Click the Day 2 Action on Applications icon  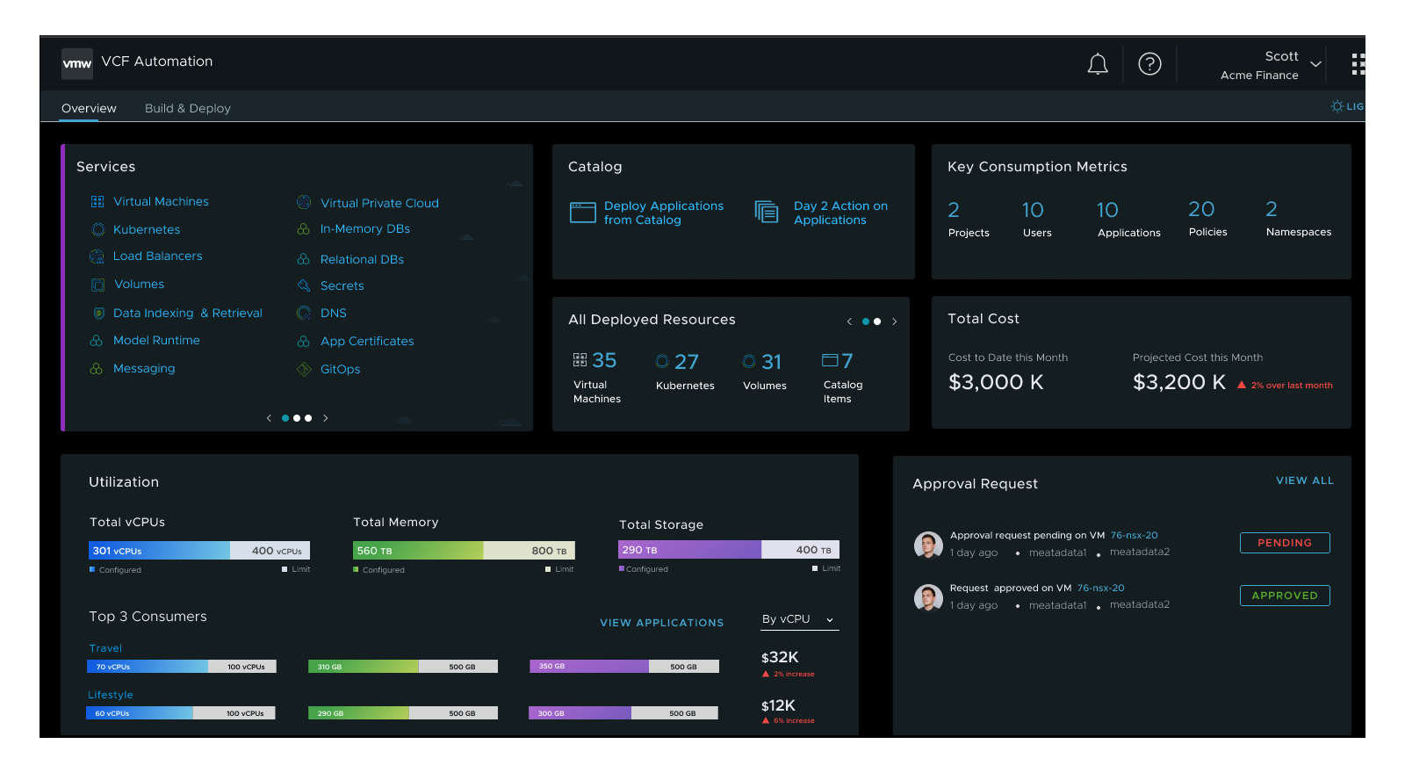click(x=767, y=212)
